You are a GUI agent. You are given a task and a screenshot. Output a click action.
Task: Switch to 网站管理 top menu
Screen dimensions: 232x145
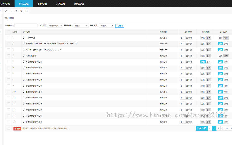[24, 4]
